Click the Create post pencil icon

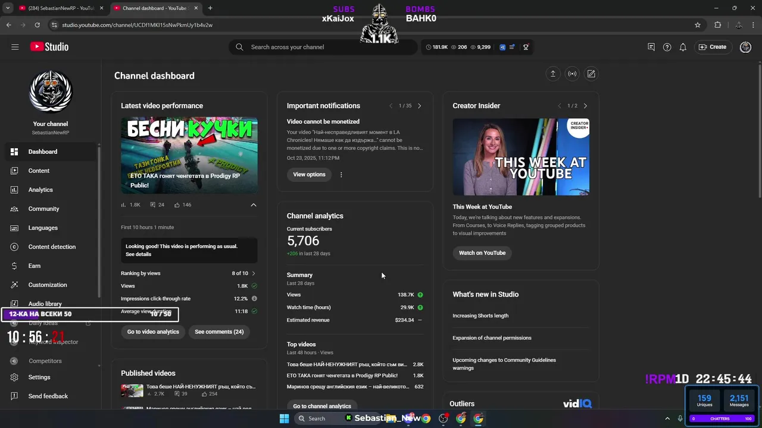click(591, 74)
